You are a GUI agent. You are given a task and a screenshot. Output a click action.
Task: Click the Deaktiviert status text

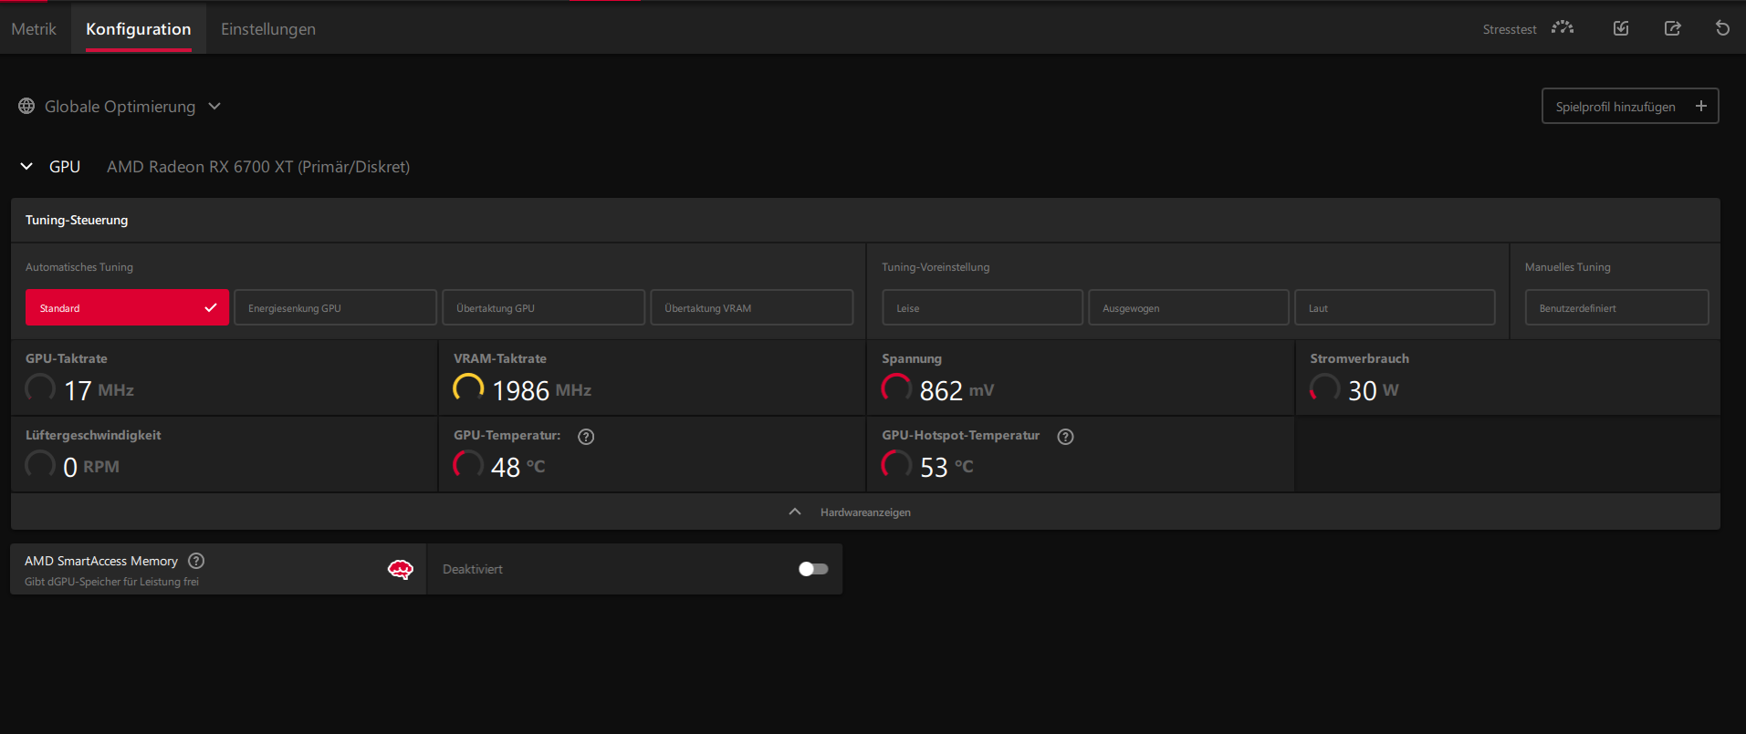[473, 569]
